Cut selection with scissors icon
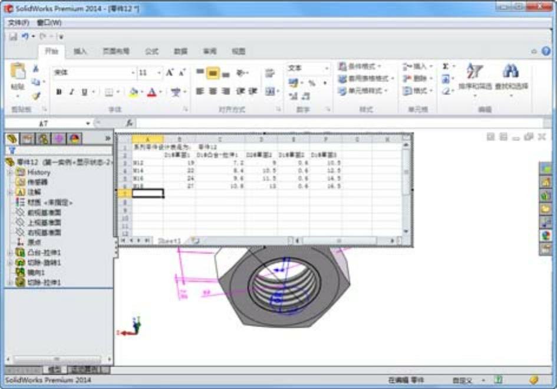557x389 pixels. point(35,68)
